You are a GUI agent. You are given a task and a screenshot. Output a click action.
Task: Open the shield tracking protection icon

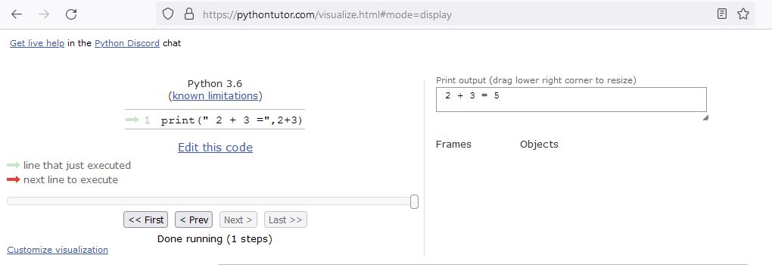(168, 14)
